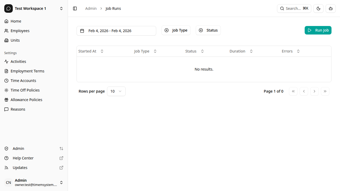The height and width of the screenshot is (191, 340).
Task: Go to the previous page
Action: [x=304, y=91]
